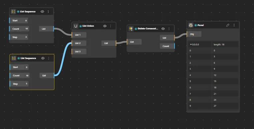Screen dimensions: 254x129
Task: Click List output of List Union node
Action: click(109, 43)
